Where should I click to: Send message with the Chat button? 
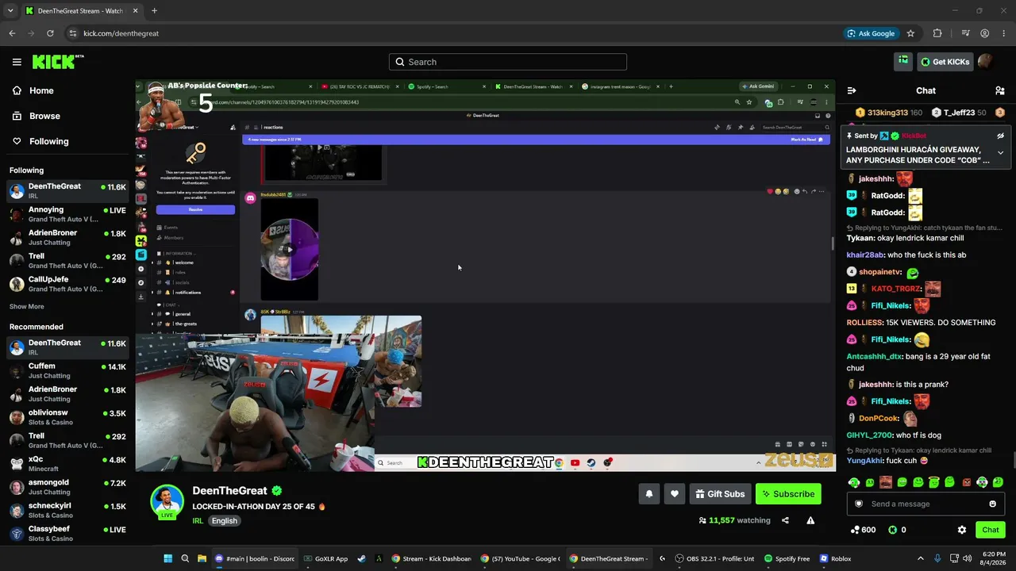pyautogui.click(x=991, y=530)
